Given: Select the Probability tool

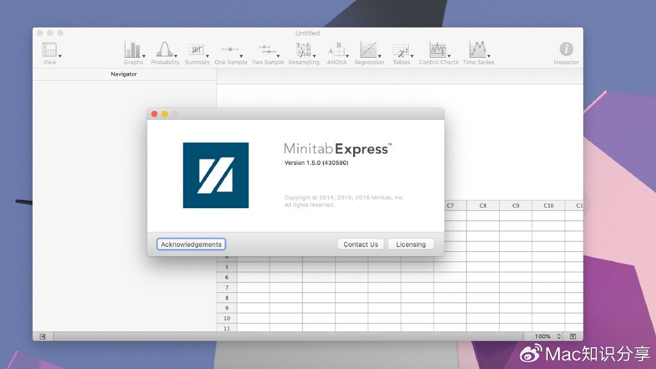Looking at the screenshot, I should [165, 50].
